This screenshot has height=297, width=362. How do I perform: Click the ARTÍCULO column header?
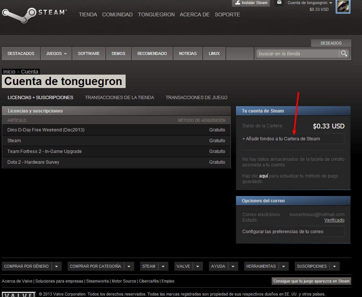point(17,120)
